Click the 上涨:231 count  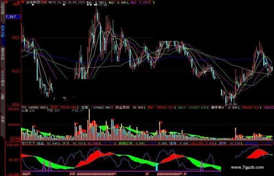28,111
